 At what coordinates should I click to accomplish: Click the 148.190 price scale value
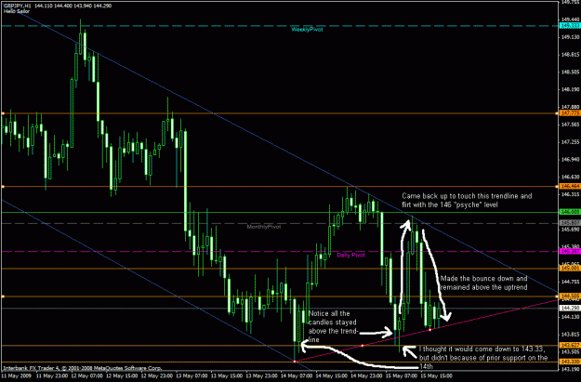click(570, 89)
